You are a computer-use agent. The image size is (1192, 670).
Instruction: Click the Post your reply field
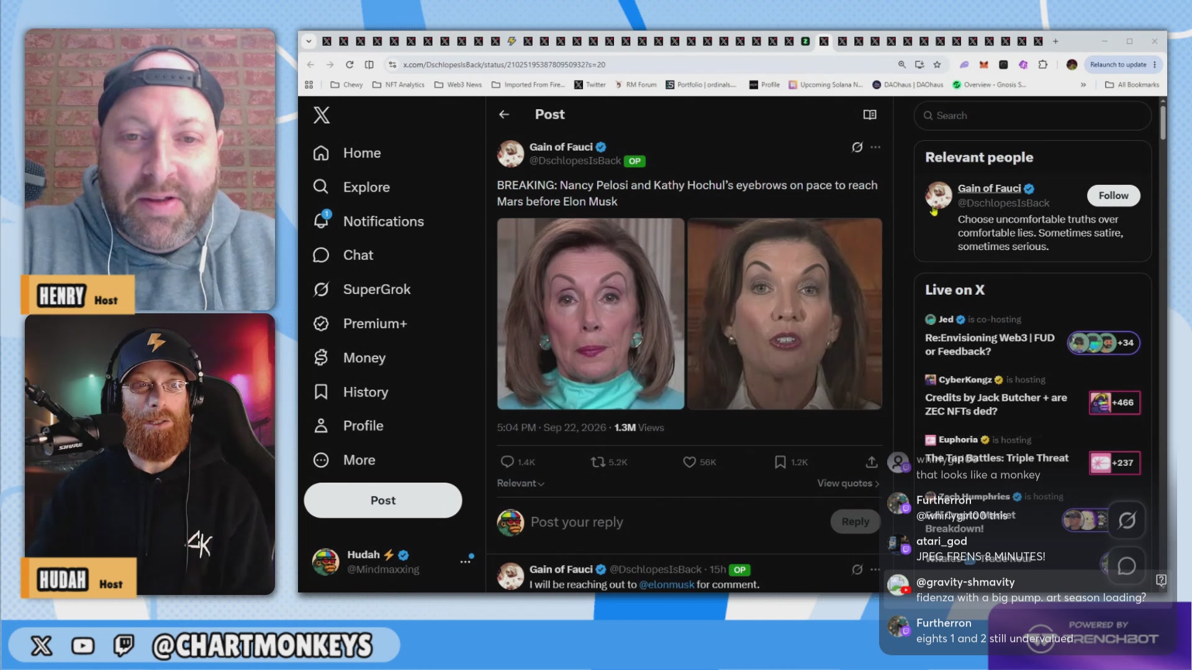tap(677, 522)
